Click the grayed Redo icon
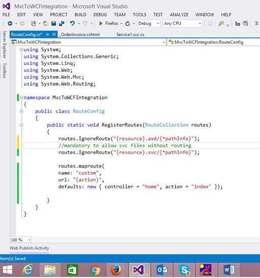 pyautogui.click(x=85, y=23)
